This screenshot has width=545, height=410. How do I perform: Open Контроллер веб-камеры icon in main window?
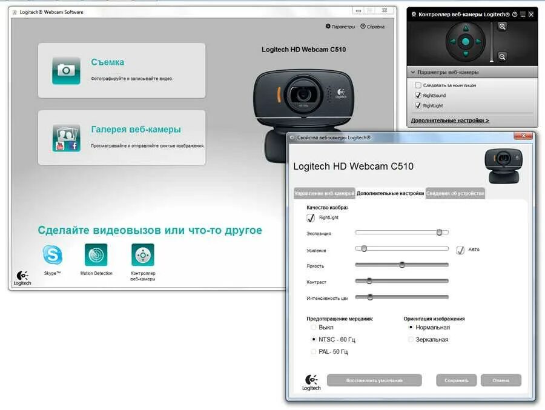pos(143,254)
